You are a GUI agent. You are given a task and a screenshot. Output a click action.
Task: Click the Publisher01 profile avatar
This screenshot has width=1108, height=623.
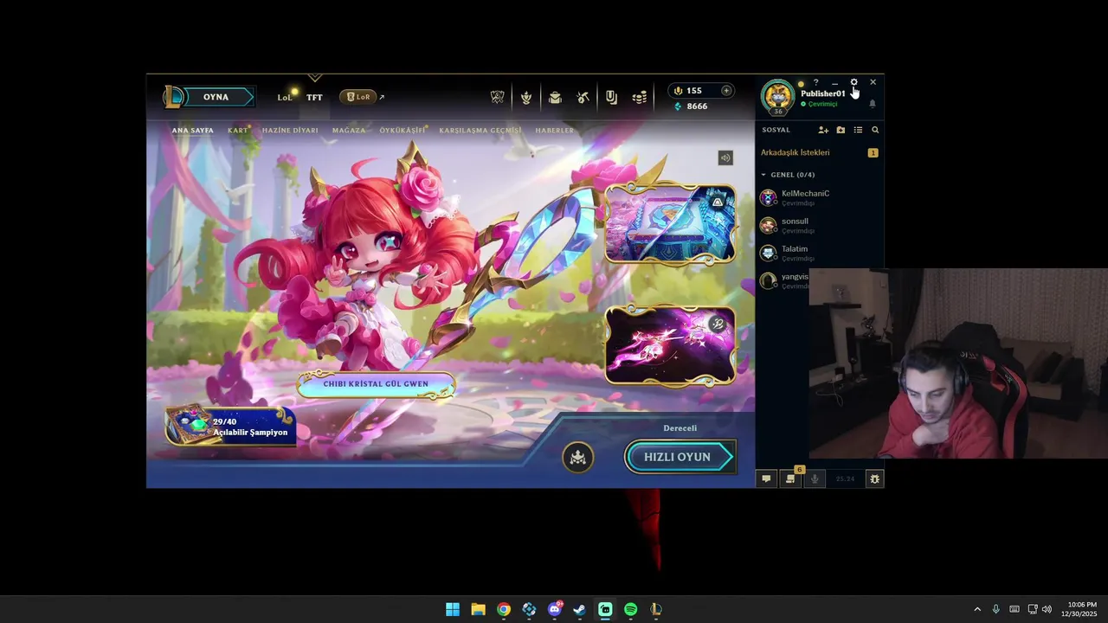click(x=777, y=96)
